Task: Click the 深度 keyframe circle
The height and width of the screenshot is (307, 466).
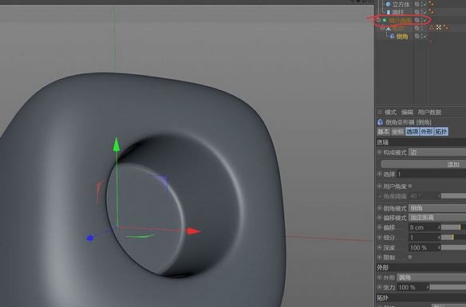Action: 380,247
